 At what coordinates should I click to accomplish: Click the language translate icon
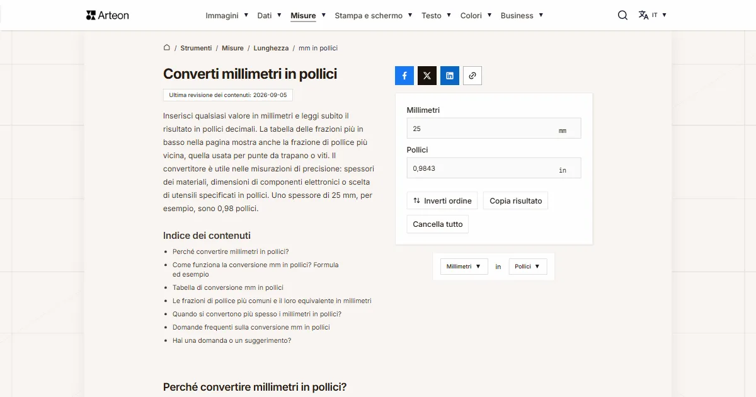[x=643, y=15]
